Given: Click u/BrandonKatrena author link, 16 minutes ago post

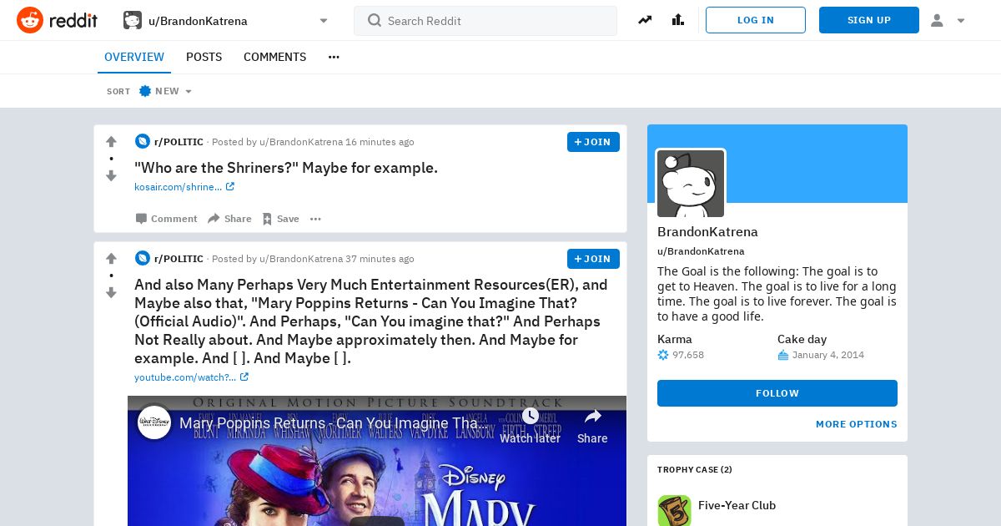Looking at the screenshot, I should click(x=301, y=142).
